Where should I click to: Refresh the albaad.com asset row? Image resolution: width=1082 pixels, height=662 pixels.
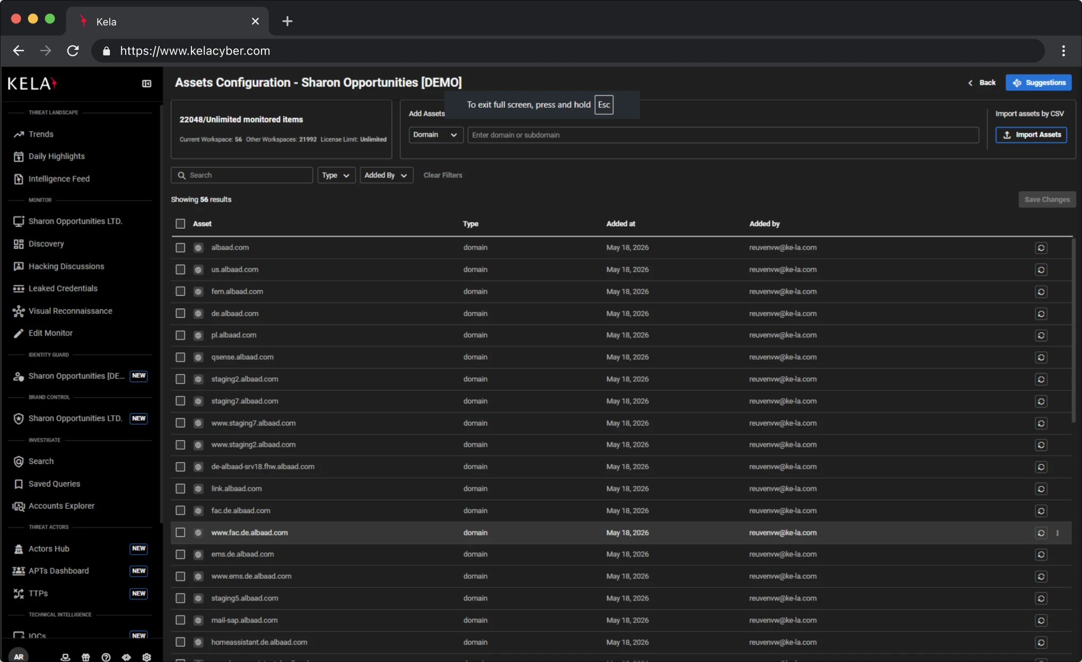click(x=1041, y=248)
